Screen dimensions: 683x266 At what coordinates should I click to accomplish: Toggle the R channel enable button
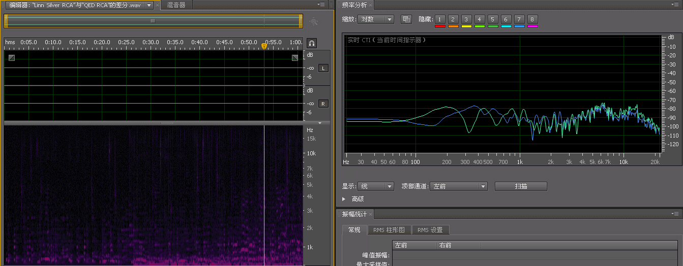click(323, 104)
